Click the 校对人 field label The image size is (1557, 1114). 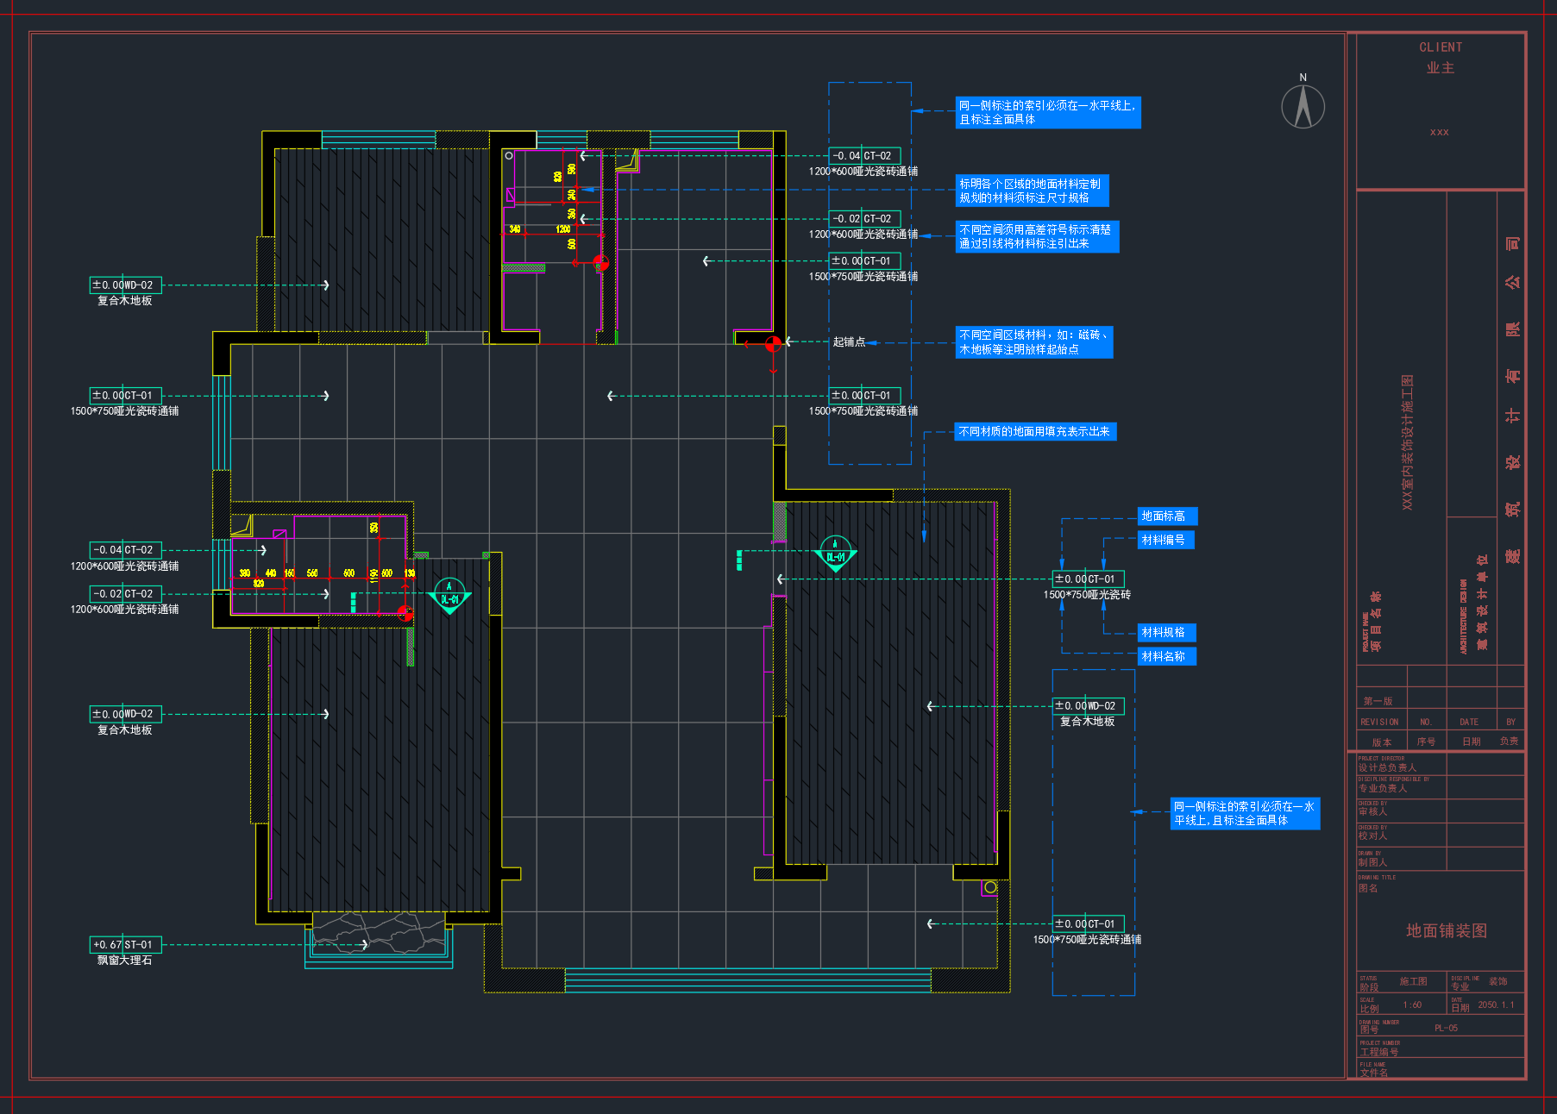click(x=1373, y=836)
